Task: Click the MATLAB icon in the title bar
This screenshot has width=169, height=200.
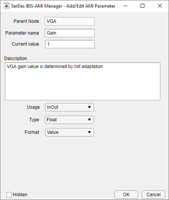Action: pyautogui.click(x=6, y=6)
